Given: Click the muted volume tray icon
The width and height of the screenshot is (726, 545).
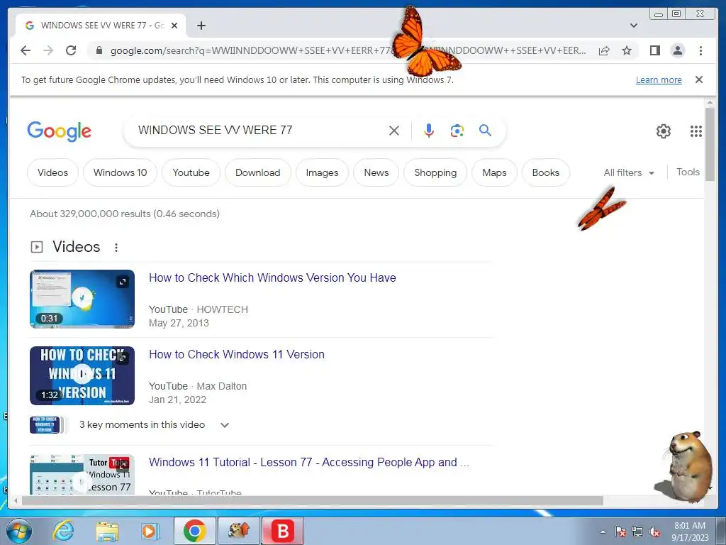Looking at the screenshot, I should (654, 532).
